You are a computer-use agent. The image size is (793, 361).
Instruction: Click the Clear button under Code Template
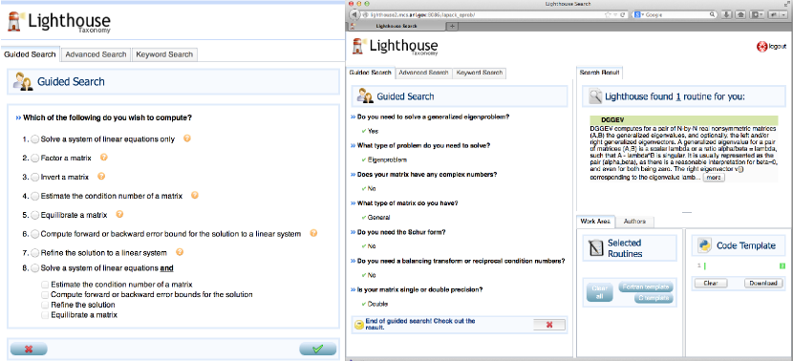coord(711,283)
